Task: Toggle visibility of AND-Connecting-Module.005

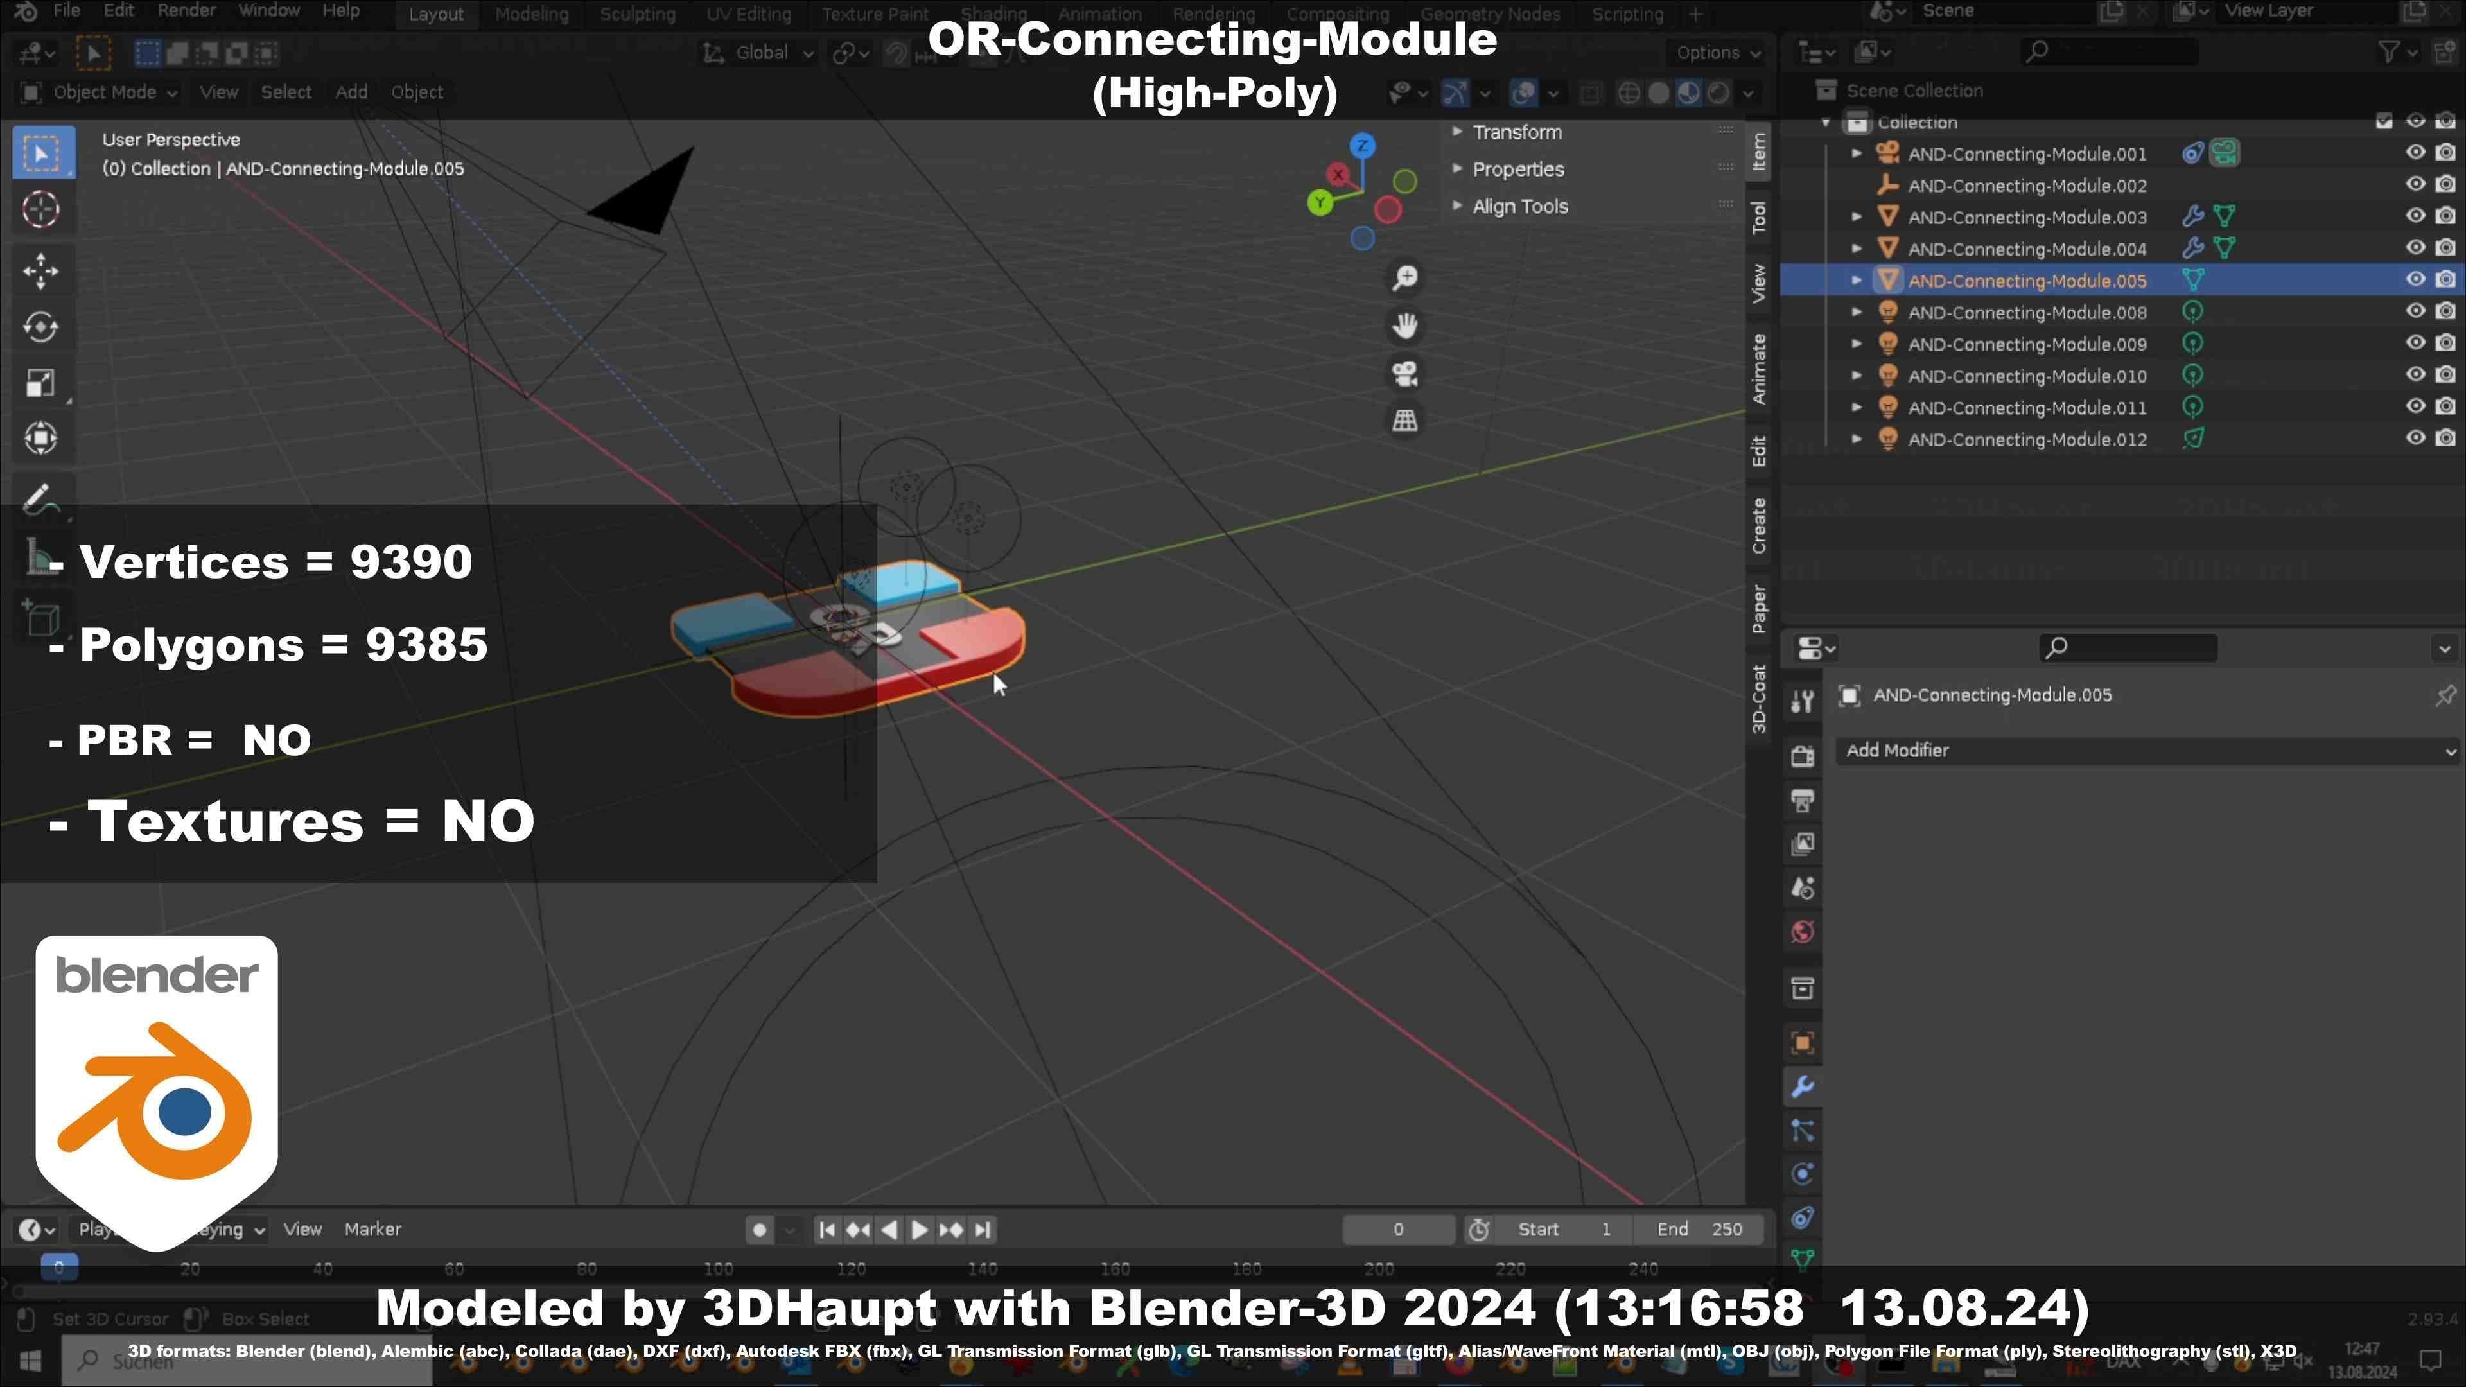Action: click(x=2415, y=279)
